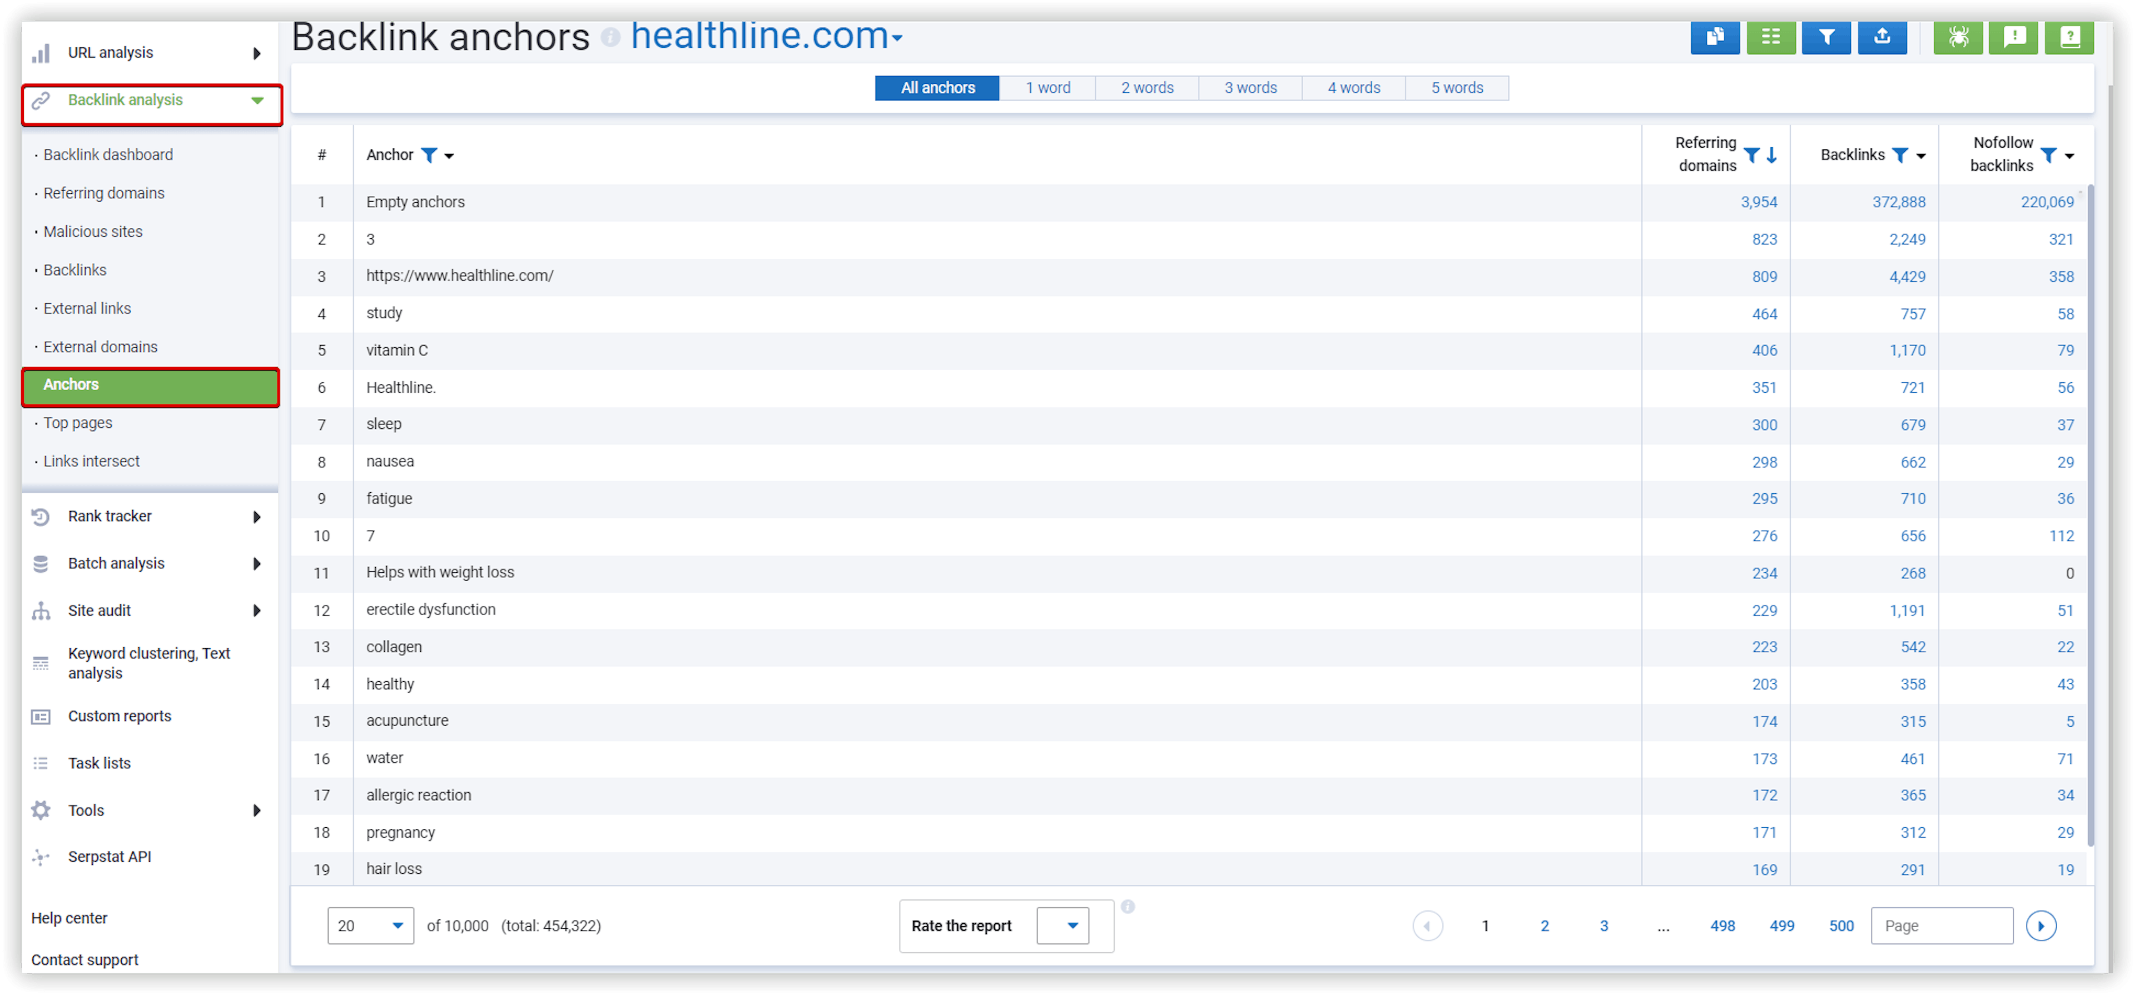Viewport: 2135px width, 995px height.
Task: Open backlinks count 4,429 for healthline URL anchor
Action: point(1907,277)
